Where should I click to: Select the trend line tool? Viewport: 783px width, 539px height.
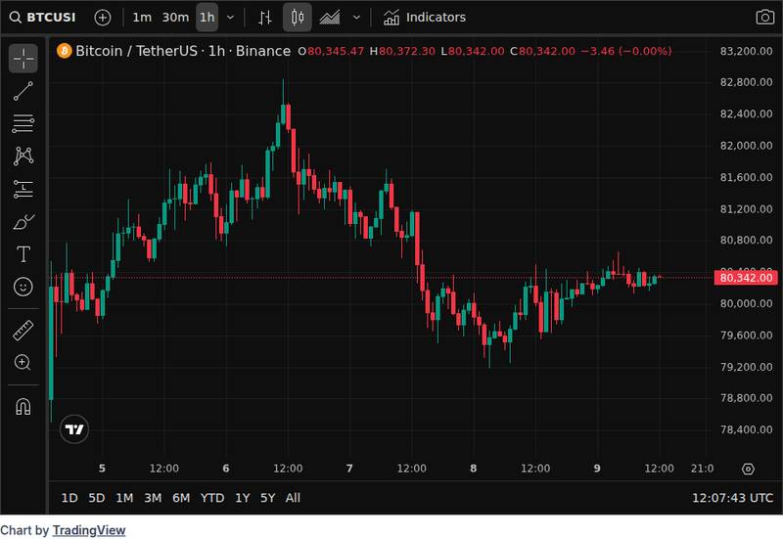click(x=23, y=91)
